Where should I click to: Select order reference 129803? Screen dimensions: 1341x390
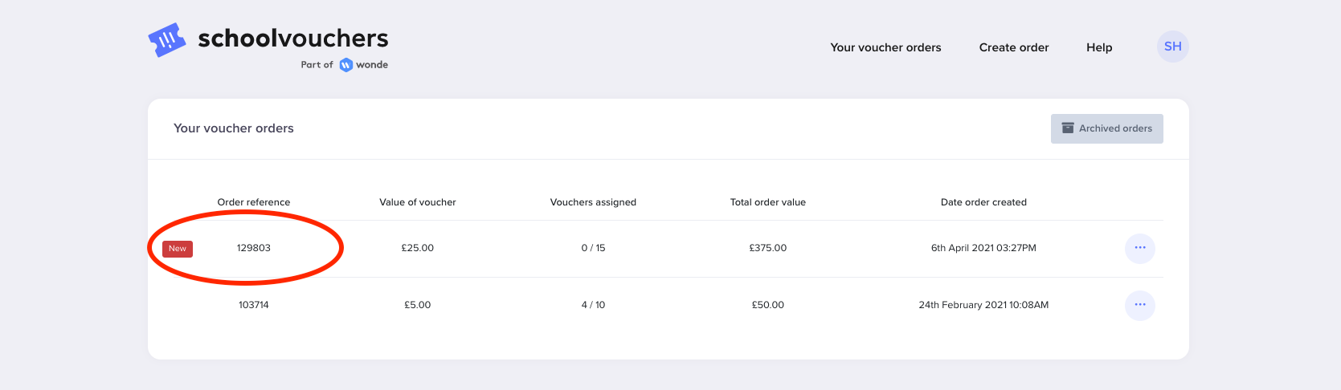pyautogui.click(x=254, y=248)
